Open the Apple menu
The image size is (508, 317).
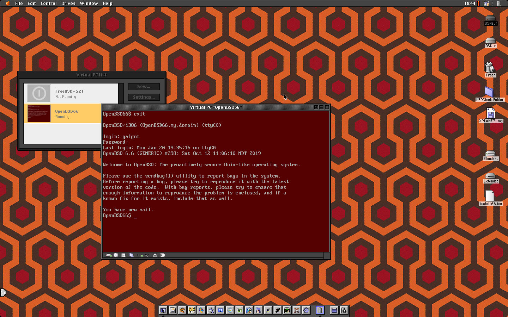[x=8, y=3]
